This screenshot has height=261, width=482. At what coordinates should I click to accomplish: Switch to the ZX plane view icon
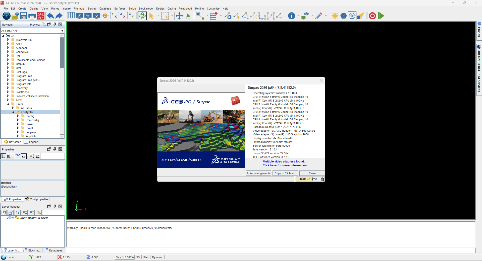(x=122, y=16)
